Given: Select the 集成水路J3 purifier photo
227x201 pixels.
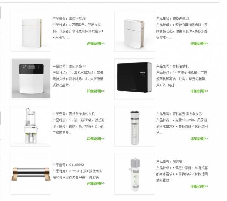Looking at the screenshot, I should [31, 79].
